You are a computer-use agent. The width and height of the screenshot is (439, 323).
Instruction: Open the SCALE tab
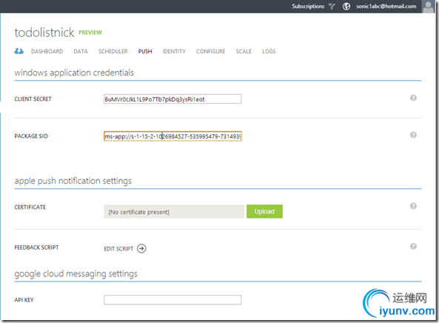coord(244,52)
